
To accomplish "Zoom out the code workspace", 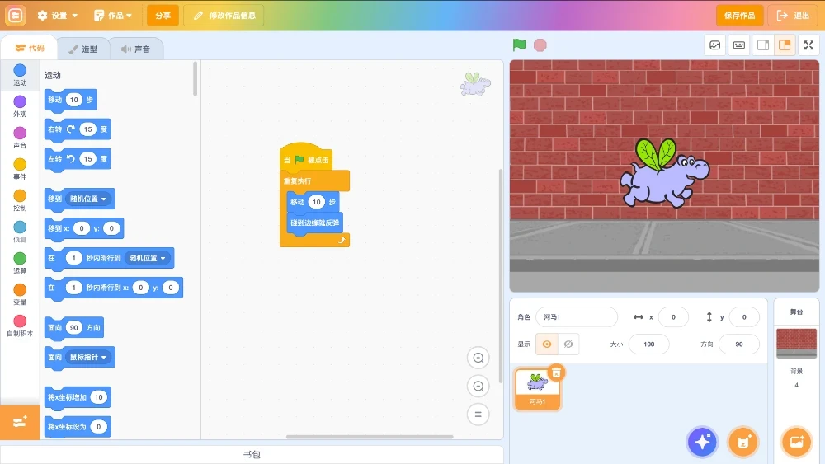I will point(478,387).
